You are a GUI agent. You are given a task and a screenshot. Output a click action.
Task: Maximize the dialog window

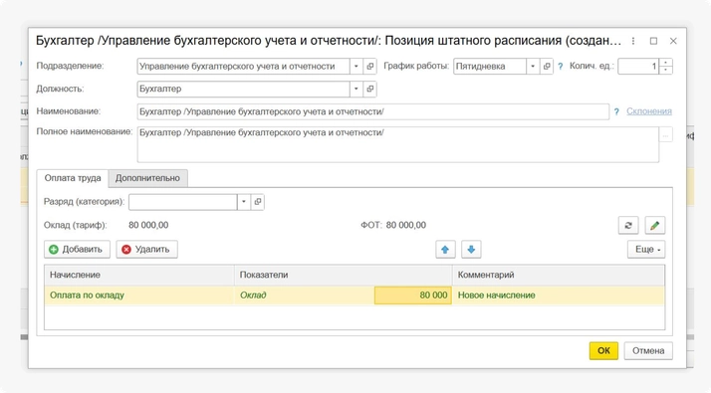[653, 41]
